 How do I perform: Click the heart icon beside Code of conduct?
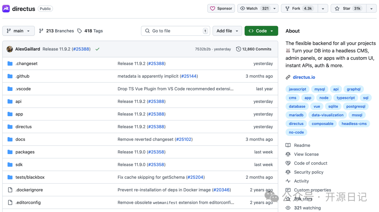[288, 163]
